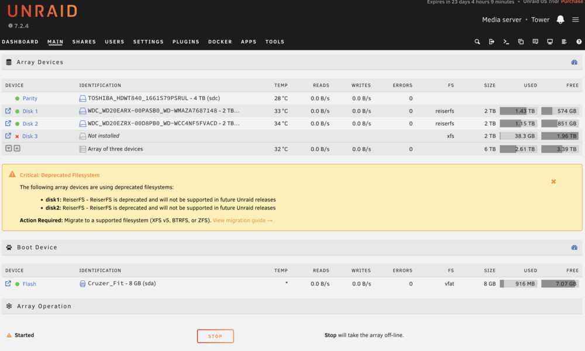Viewport: 585px width, 351px height.
Task: Click Disk 1 used 1.43 TB bar
Action: [x=518, y=111]
